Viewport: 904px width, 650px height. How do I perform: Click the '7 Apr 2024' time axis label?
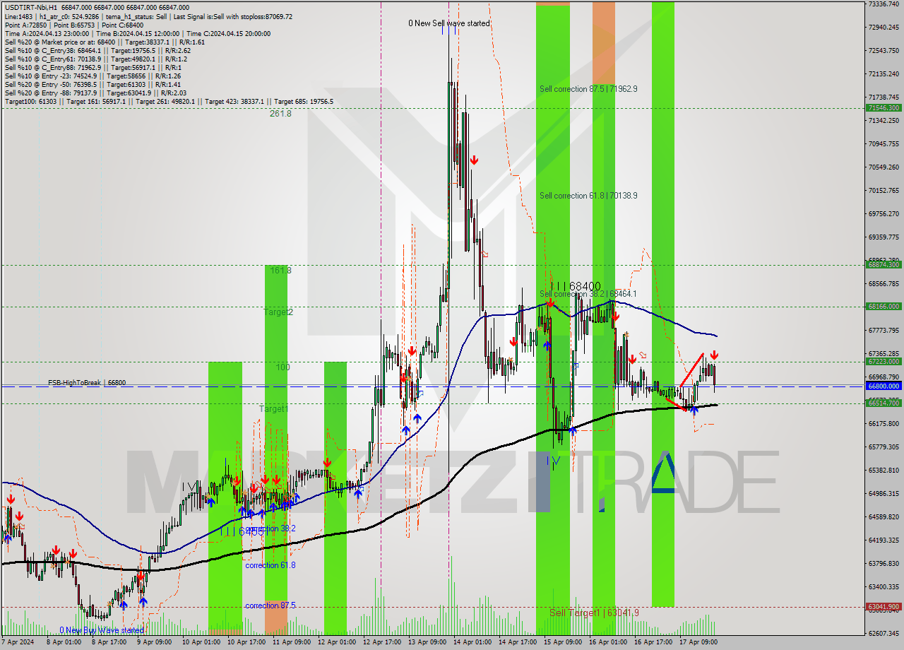click(x=17, y=642)
